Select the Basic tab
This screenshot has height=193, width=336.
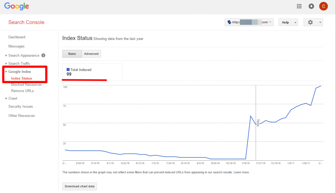(x=72, y=54)
